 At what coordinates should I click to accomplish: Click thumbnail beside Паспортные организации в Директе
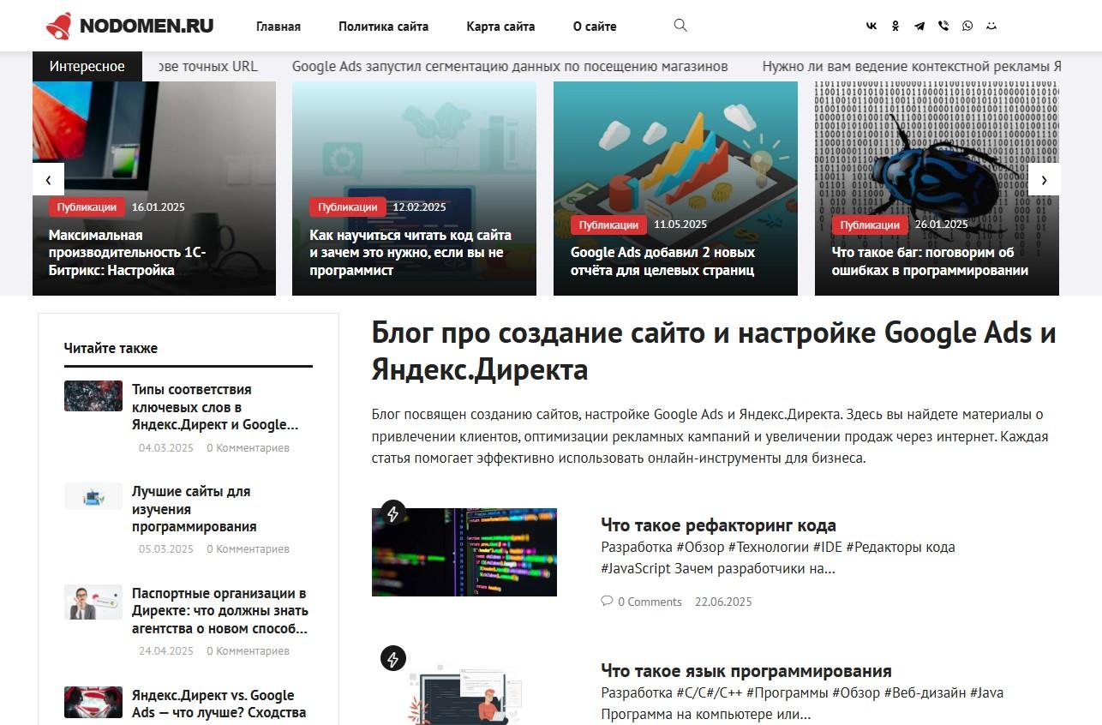[93, 602]
